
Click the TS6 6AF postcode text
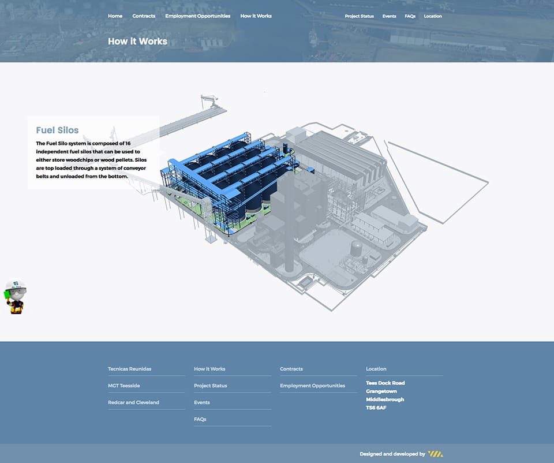[x=376, y=408]
